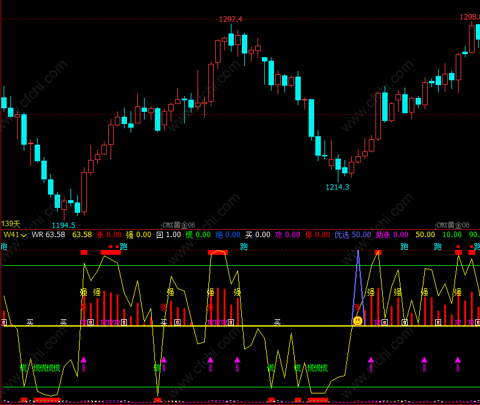Click the smiley face signal icon

358,320
